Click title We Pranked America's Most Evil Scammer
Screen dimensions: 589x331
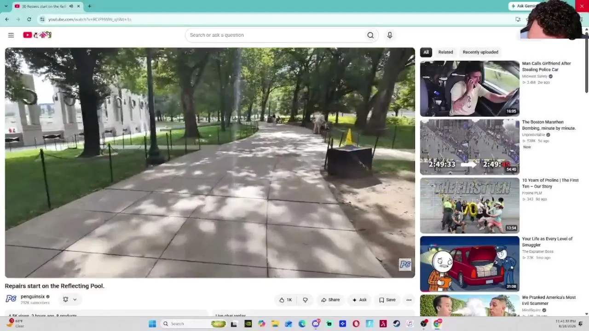click(549, 300)
